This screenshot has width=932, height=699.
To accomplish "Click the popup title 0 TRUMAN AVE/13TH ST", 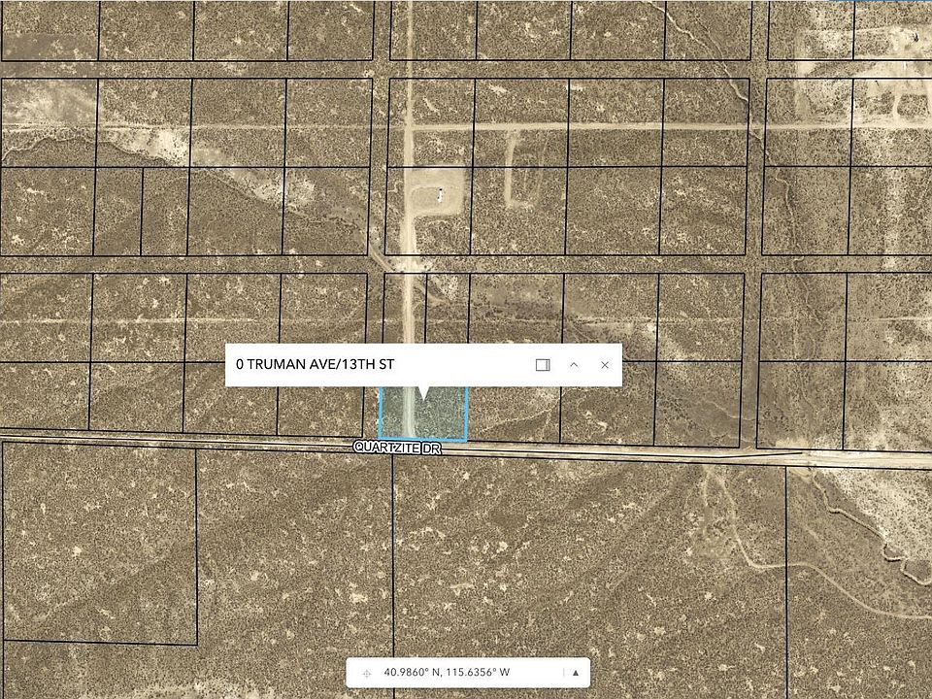I will point(315,364).
